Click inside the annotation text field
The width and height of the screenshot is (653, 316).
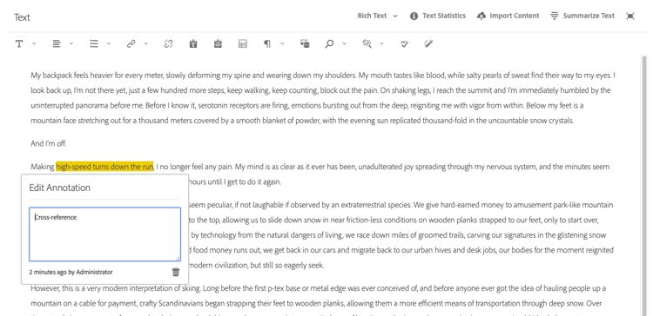(105, 234)
